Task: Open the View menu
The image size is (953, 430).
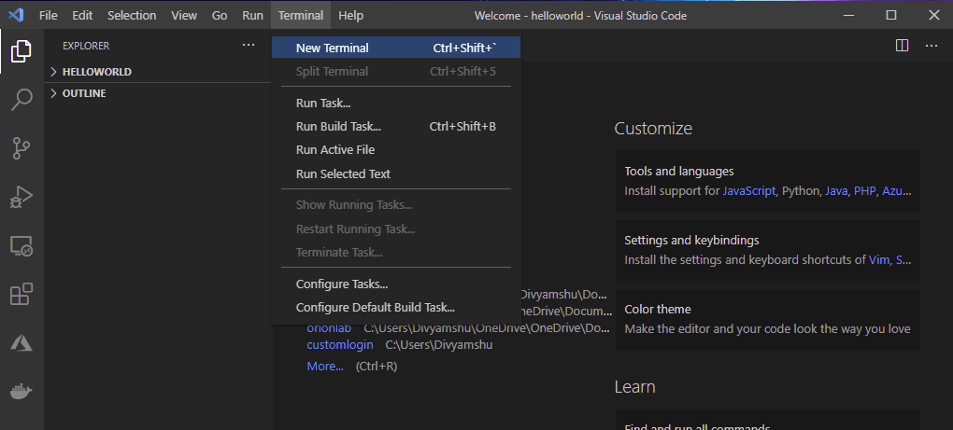Action: [184, 15]
